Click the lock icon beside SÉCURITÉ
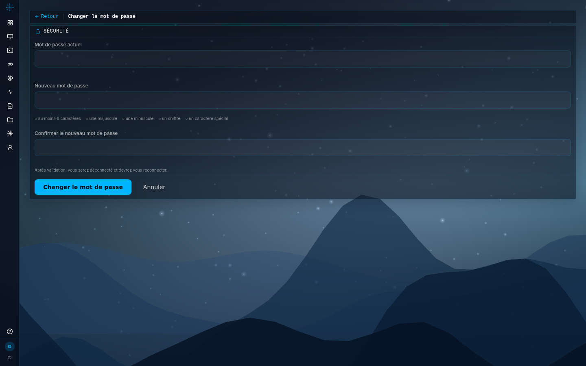 (x=38, y=31)
